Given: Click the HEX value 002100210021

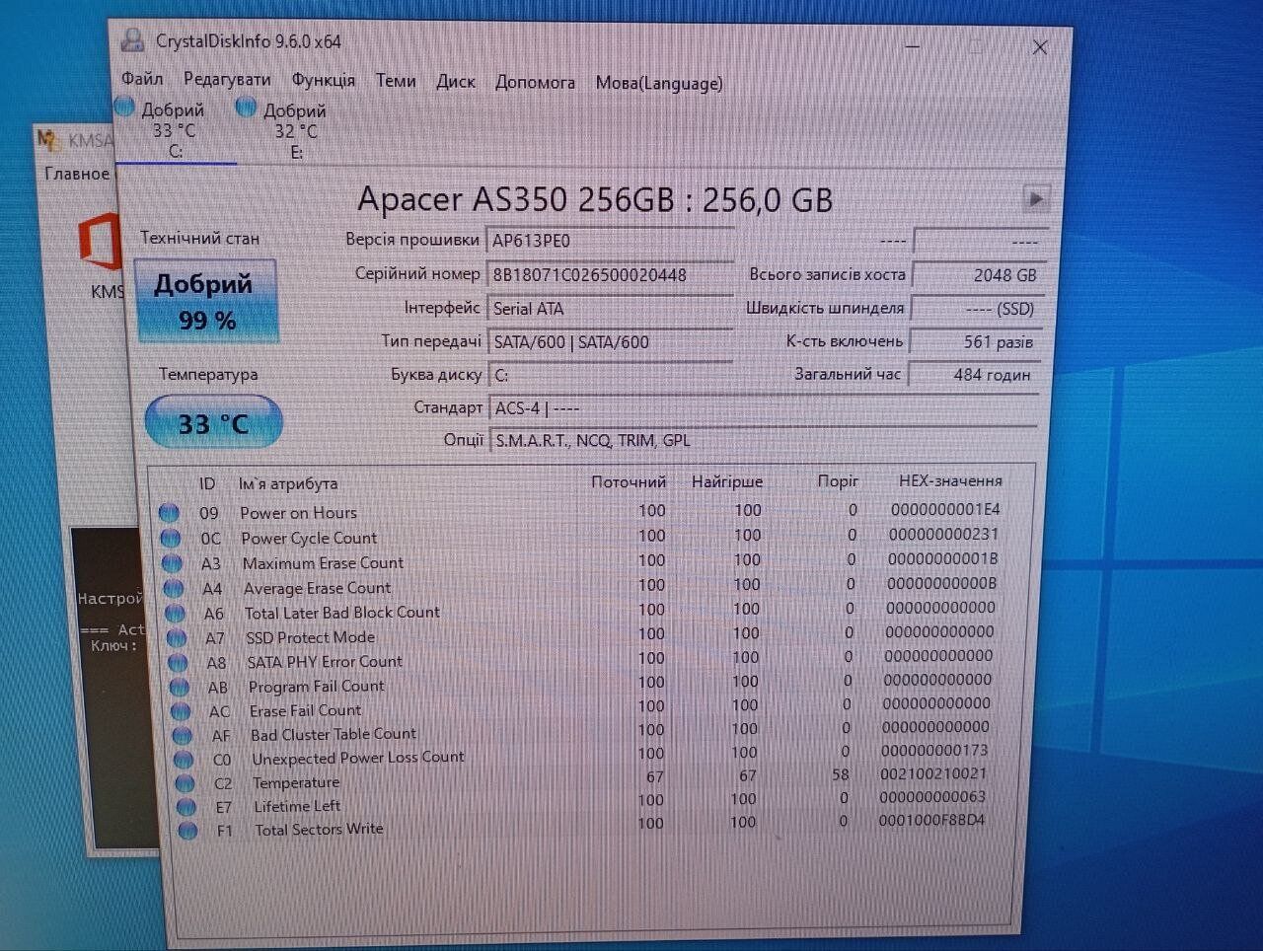Looking at the screenshot, I should pyautogui.click(x=933, y=773).
